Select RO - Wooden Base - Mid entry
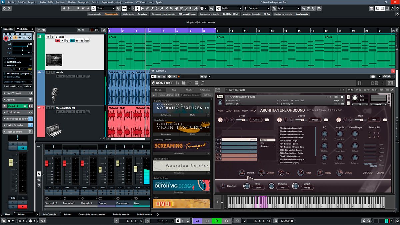Viewport: 400px width, 225px height. [291, 128]
